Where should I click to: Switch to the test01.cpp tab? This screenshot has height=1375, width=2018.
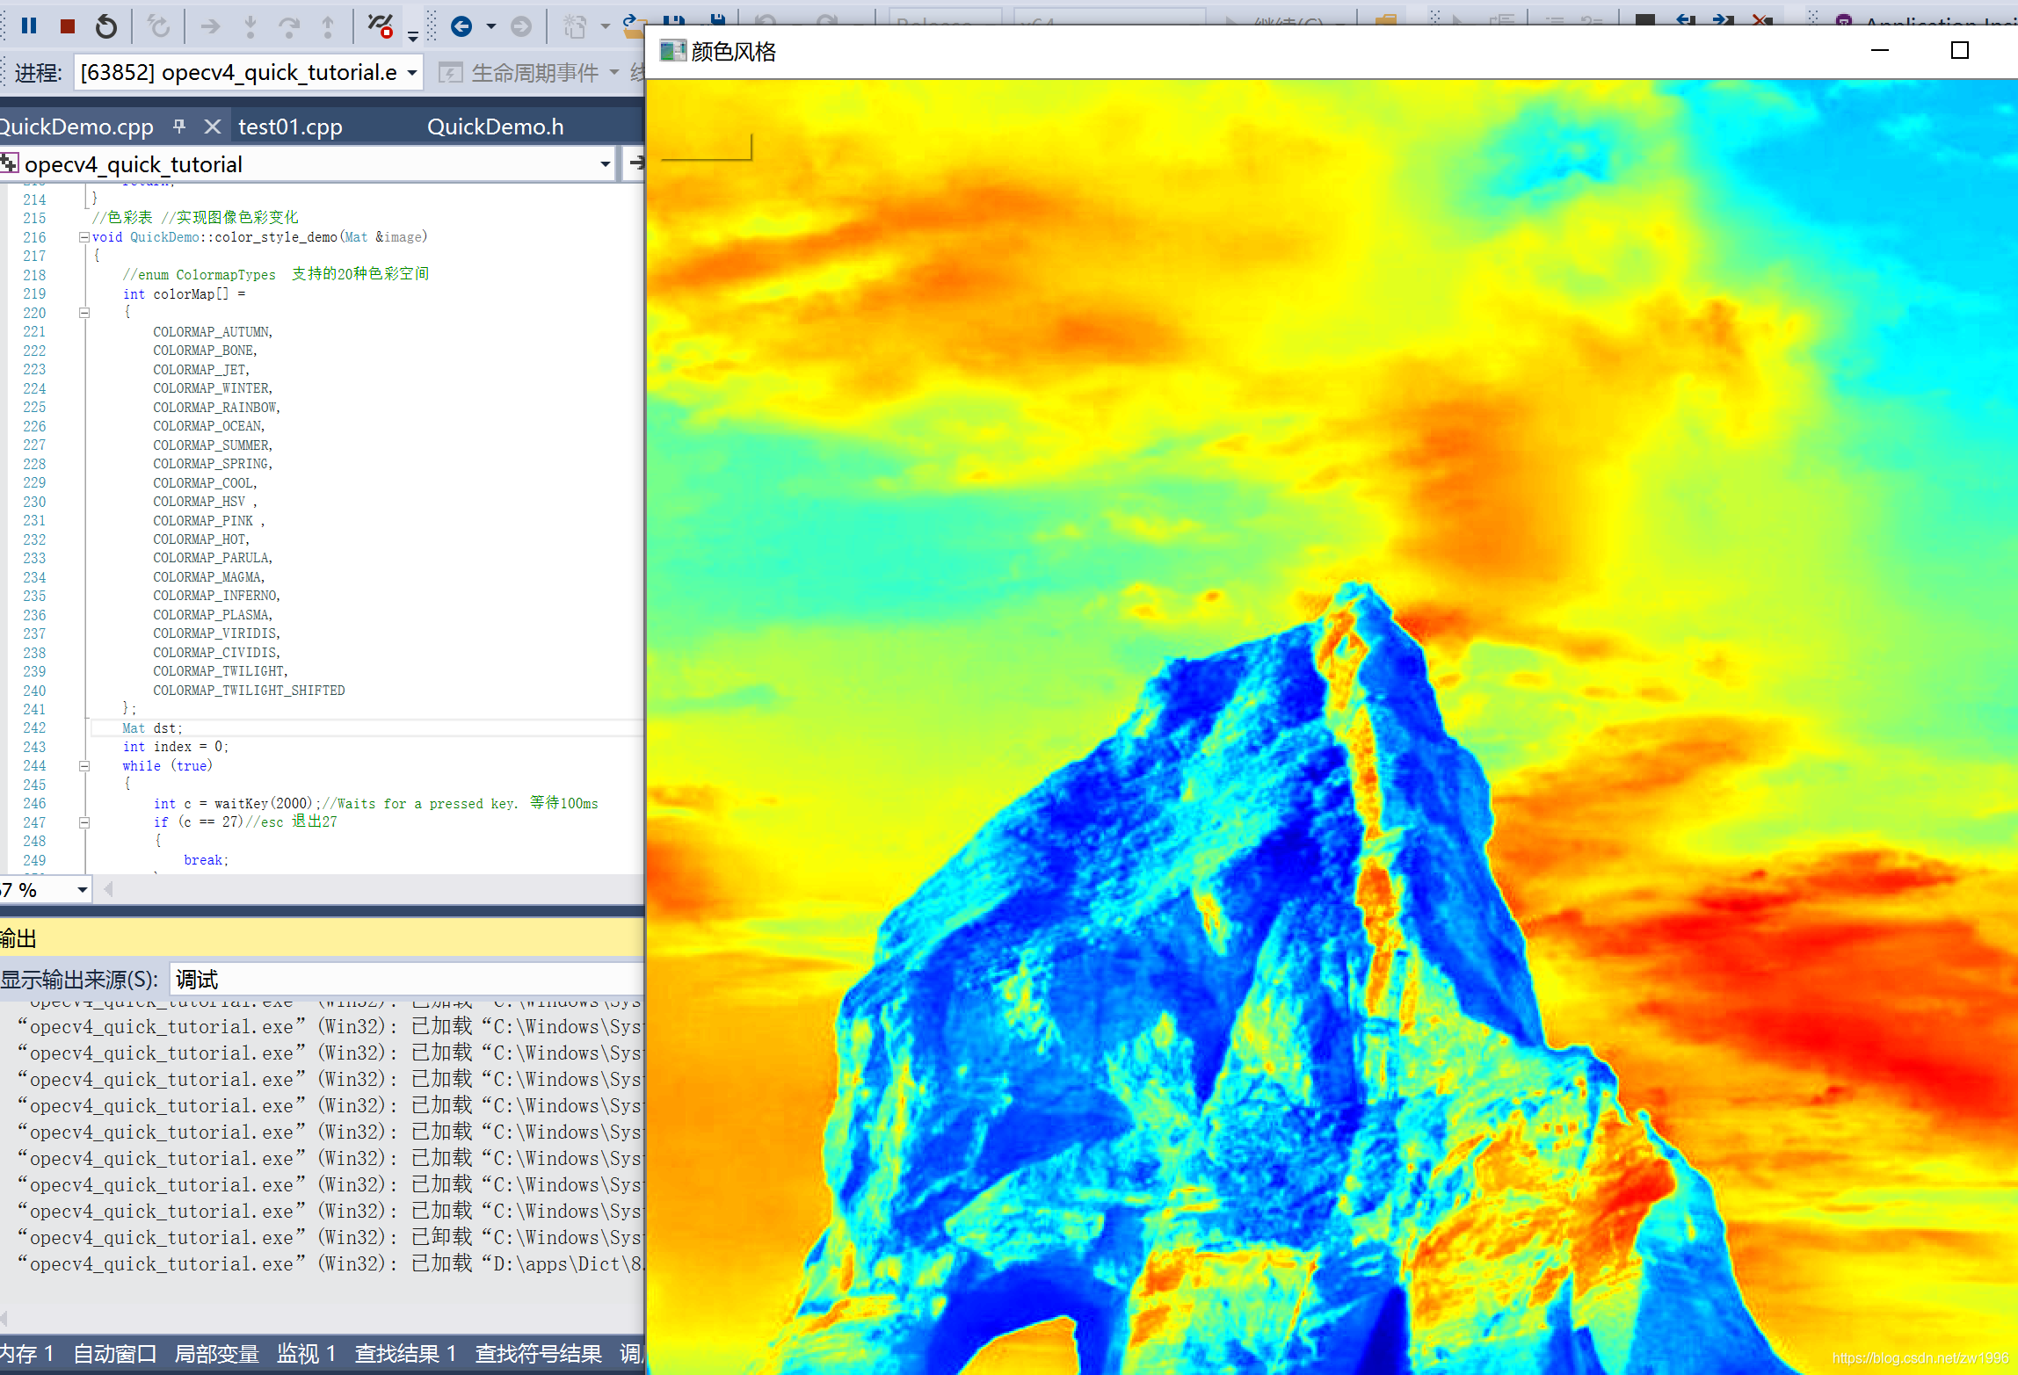point(290,127)
